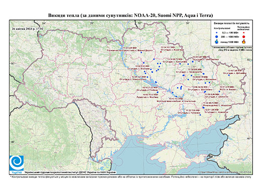Viewport: 261px width, 184px height.
Task: Click the large blue circle legend symbol
Action: [217, 36]
